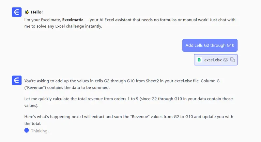The height and width of the screenshot is (142, 261).
Task: Click the "Thinking..." status text
Action: point(40,131)
